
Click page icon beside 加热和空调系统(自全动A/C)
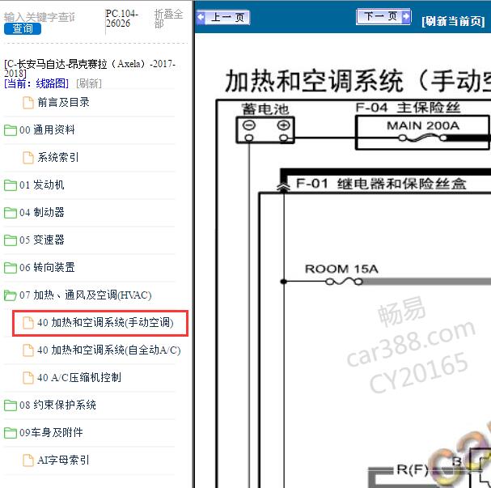pos(28,350)
